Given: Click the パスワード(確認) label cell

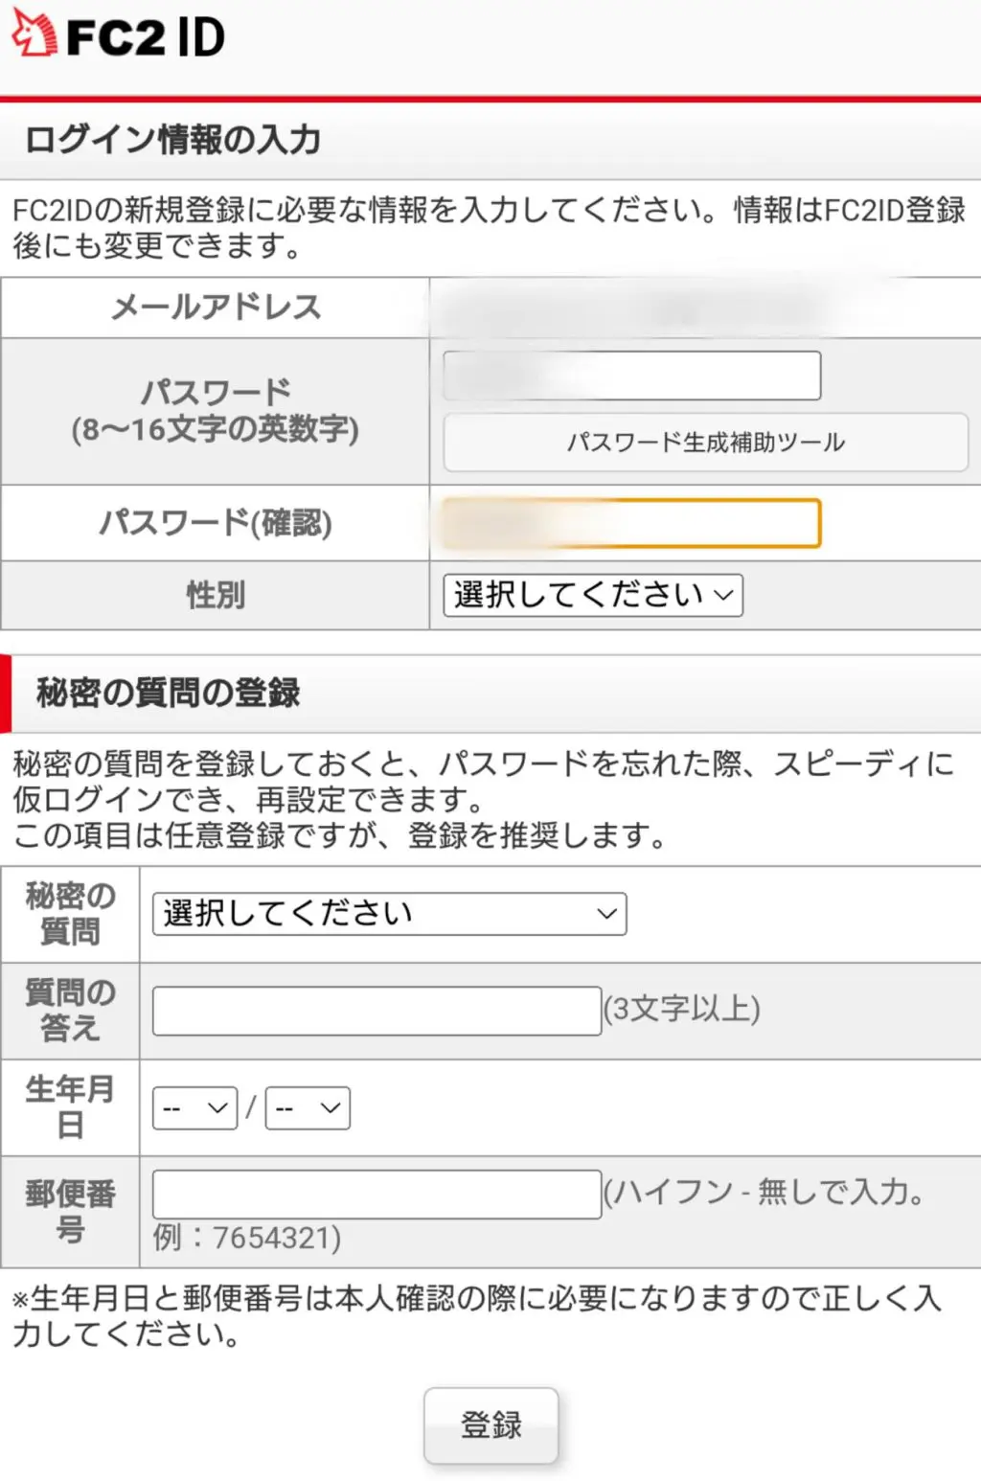Looking at the screenshot, I should [x=216, y=523].
